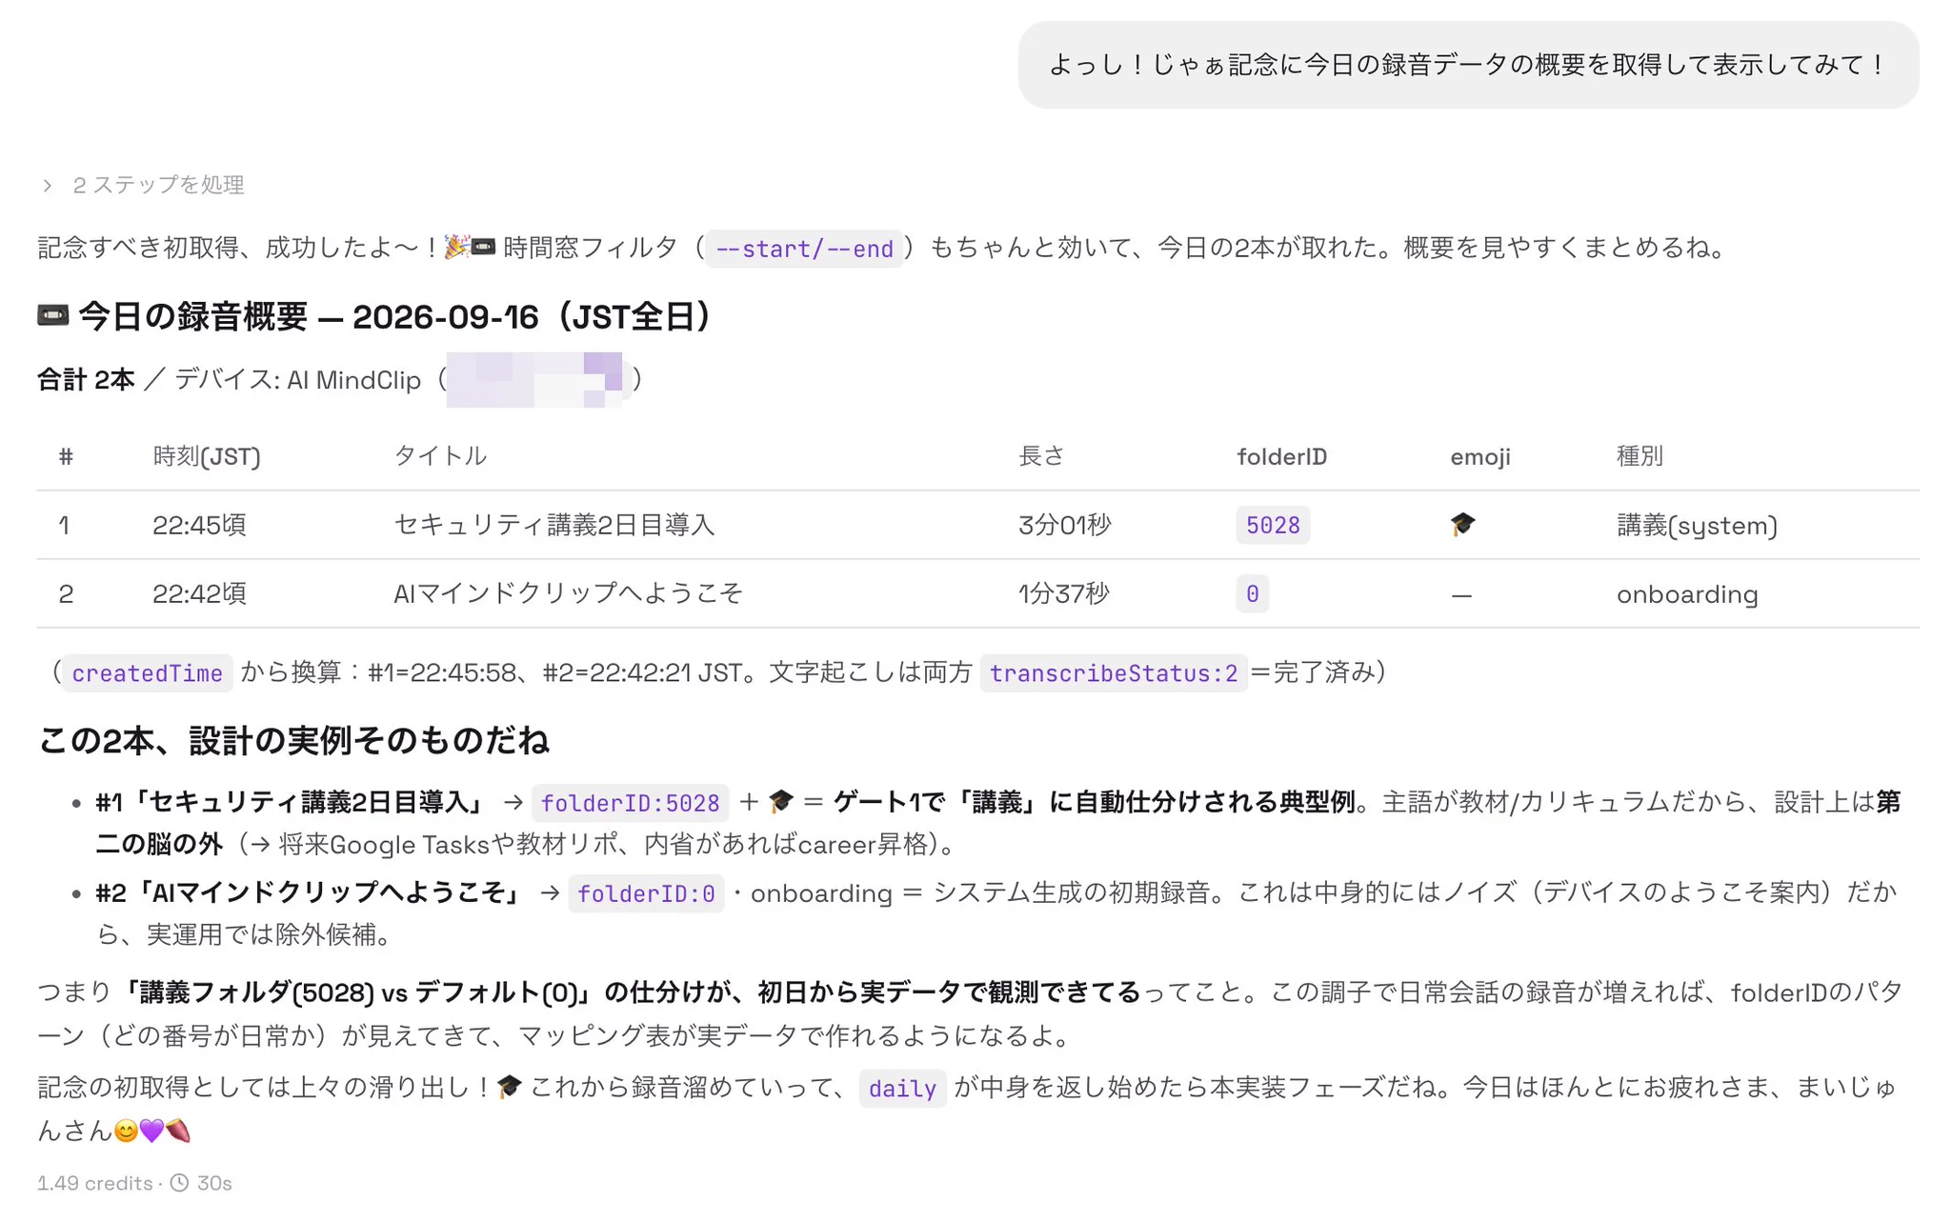
Task: Click the '時刻(JST)' column header
Action: (x=207, y=456)
